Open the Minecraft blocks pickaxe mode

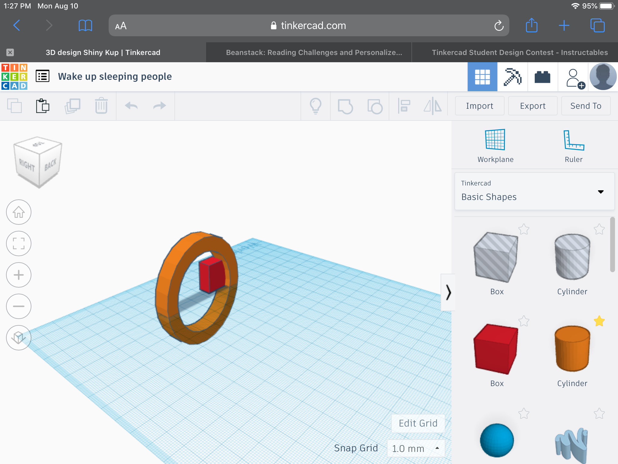point(512,77)
